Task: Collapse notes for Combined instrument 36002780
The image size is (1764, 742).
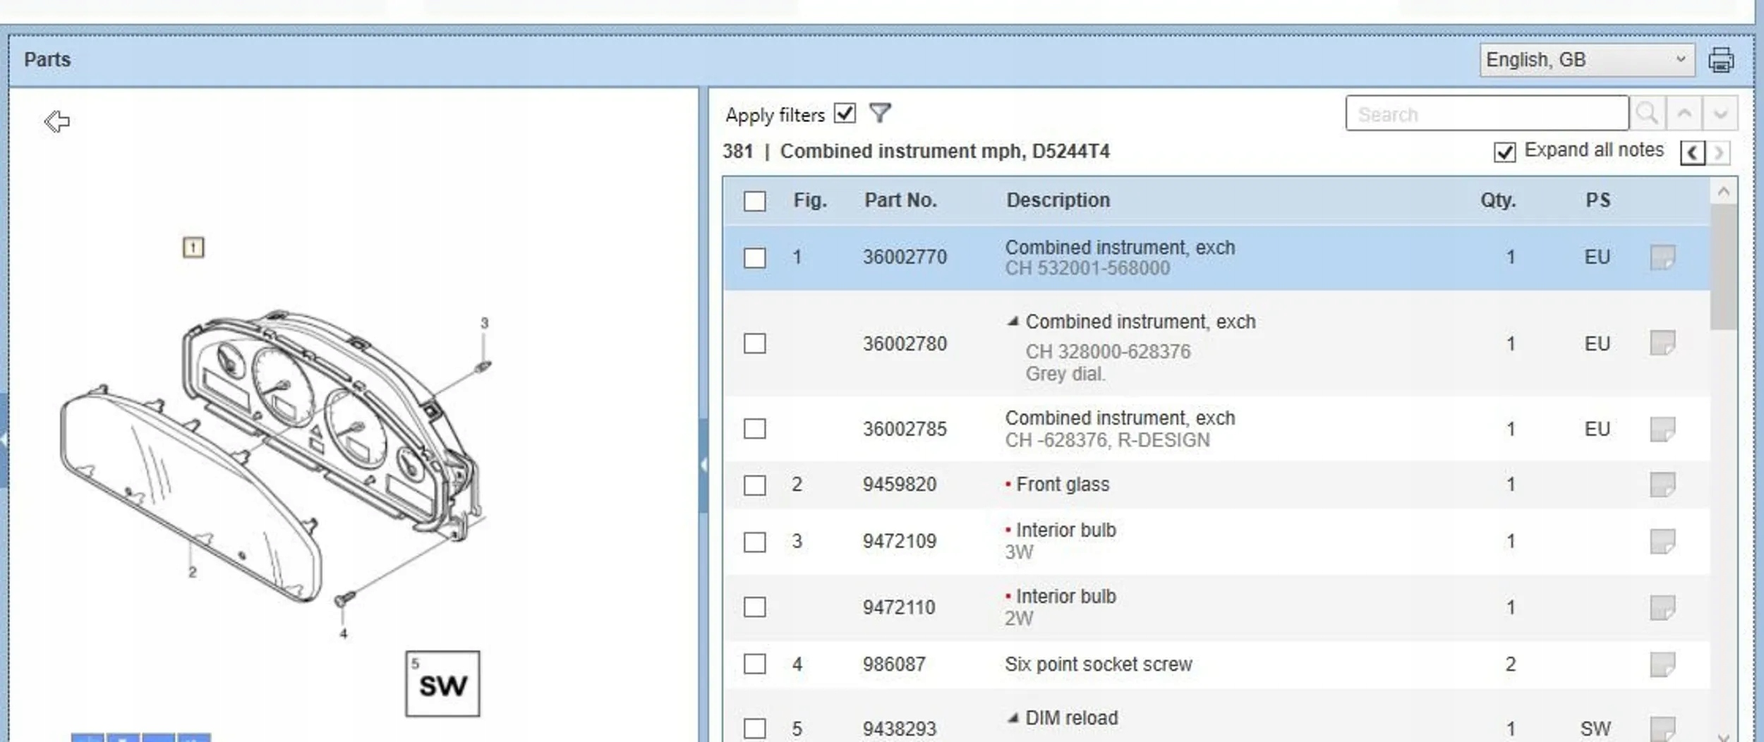Action: [1013, 322]
